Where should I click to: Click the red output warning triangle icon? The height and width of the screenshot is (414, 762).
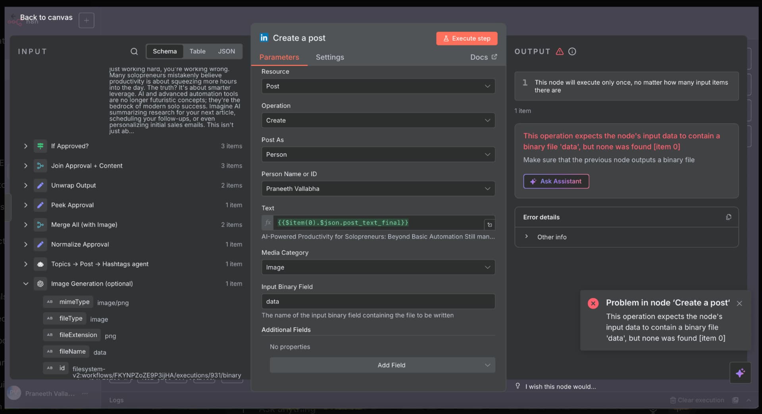coord(560,52)
